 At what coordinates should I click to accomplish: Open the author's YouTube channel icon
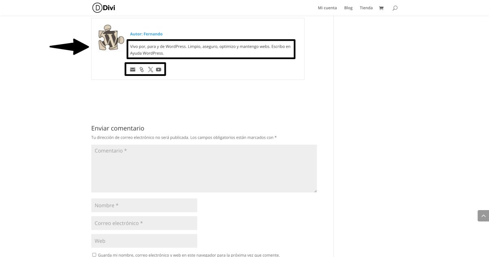[x=159, y=70]
